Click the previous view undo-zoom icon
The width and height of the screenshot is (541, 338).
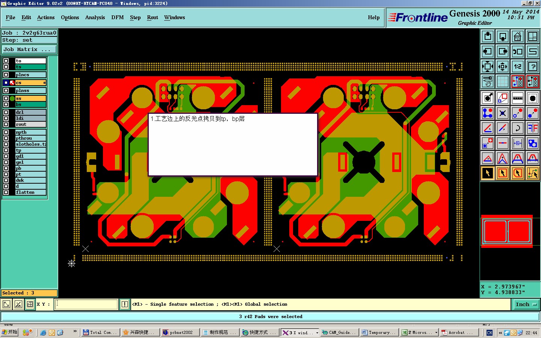click(x=518, y=51)
